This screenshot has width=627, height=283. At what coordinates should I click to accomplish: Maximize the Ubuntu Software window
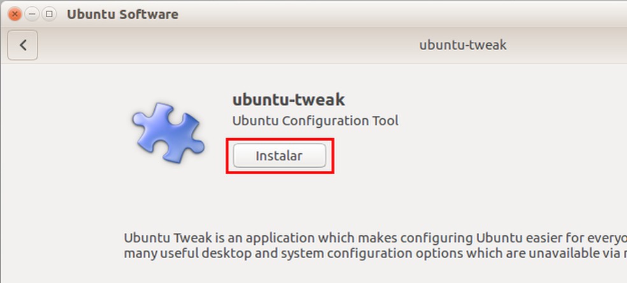[49, 13]
